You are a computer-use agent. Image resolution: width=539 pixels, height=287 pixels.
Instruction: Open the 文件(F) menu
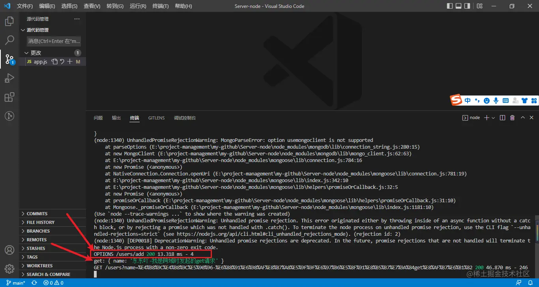pos(25,6)
